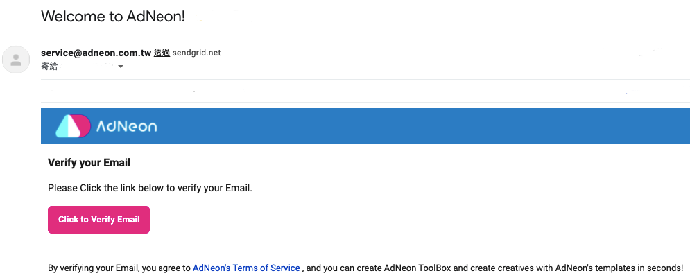
Task: Select the service@adneon.com.tw sender address
Action: click(96, 53)
